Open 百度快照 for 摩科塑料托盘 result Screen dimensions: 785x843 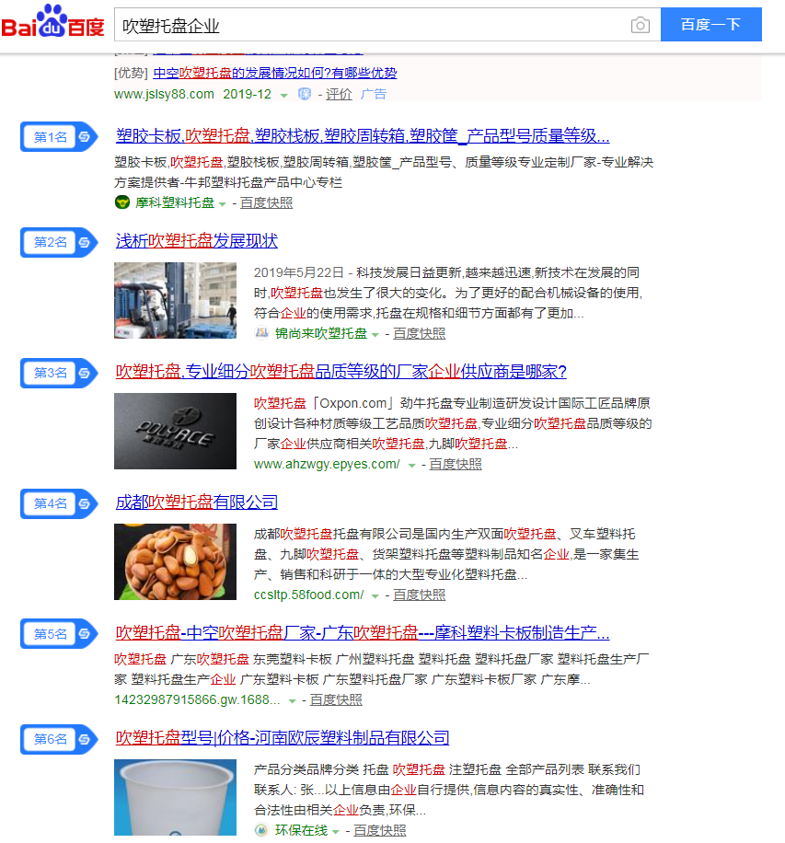tap(266, 202)
